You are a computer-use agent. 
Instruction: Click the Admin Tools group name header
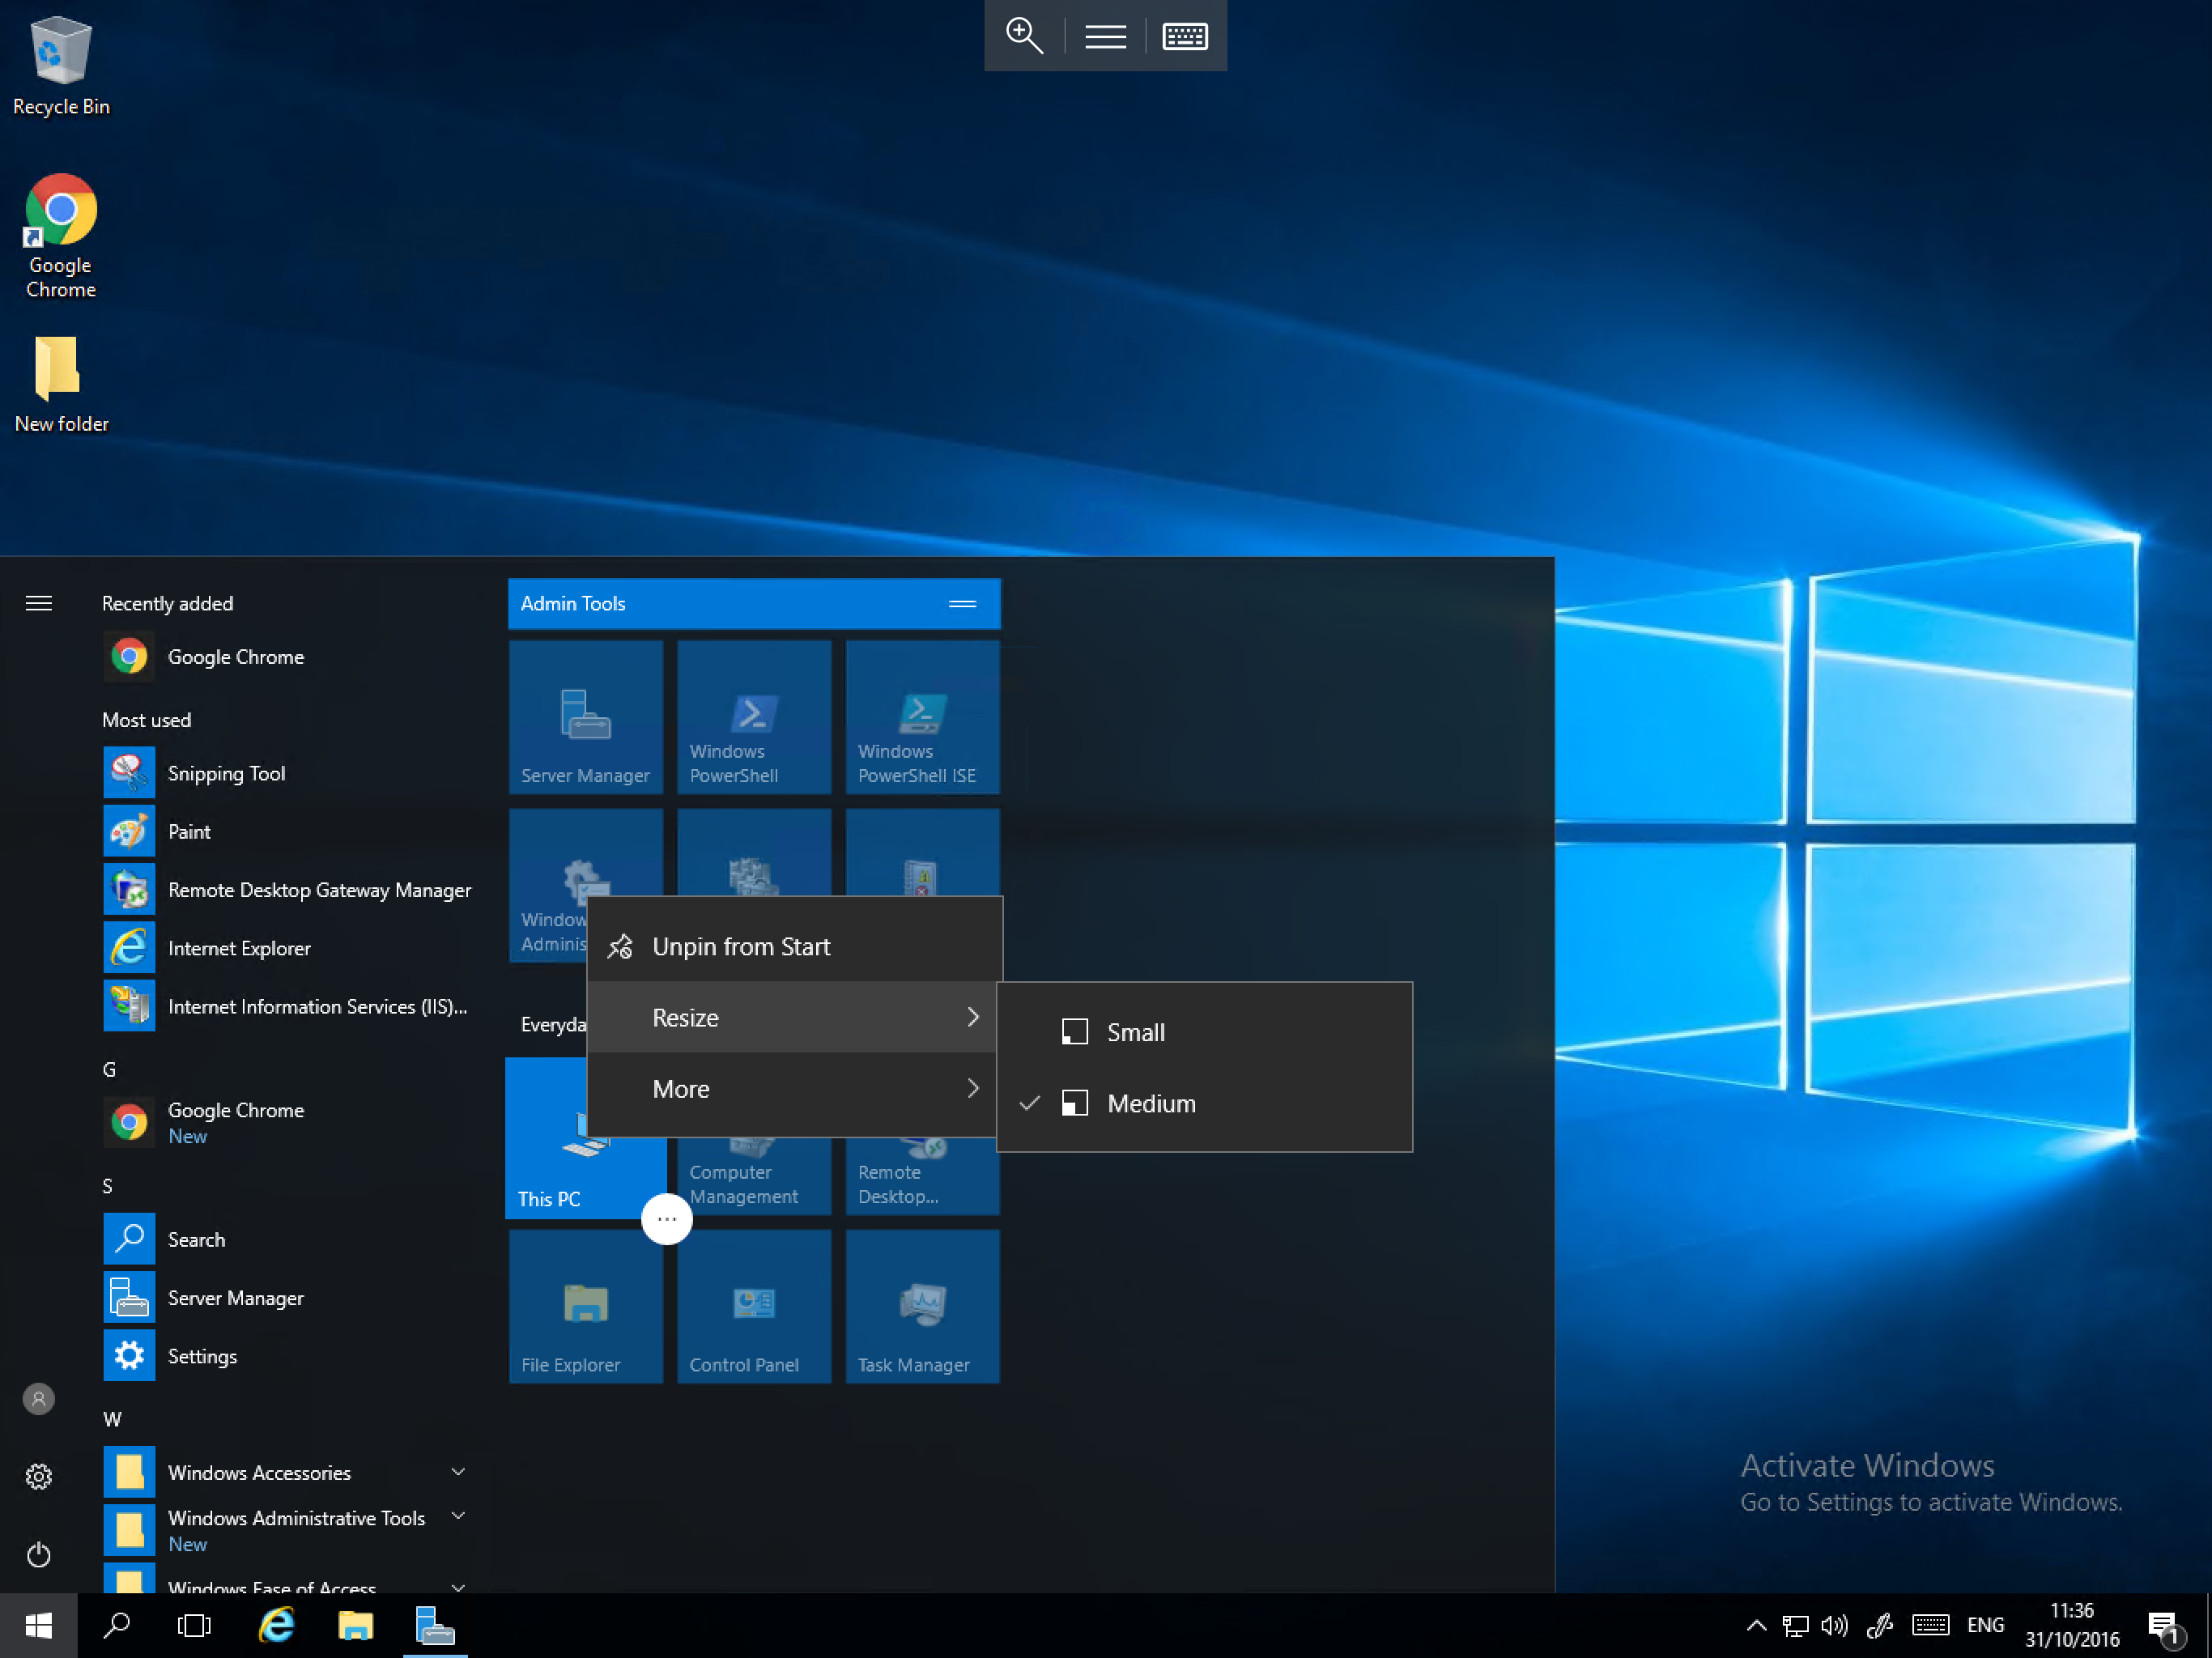(573, 603)
